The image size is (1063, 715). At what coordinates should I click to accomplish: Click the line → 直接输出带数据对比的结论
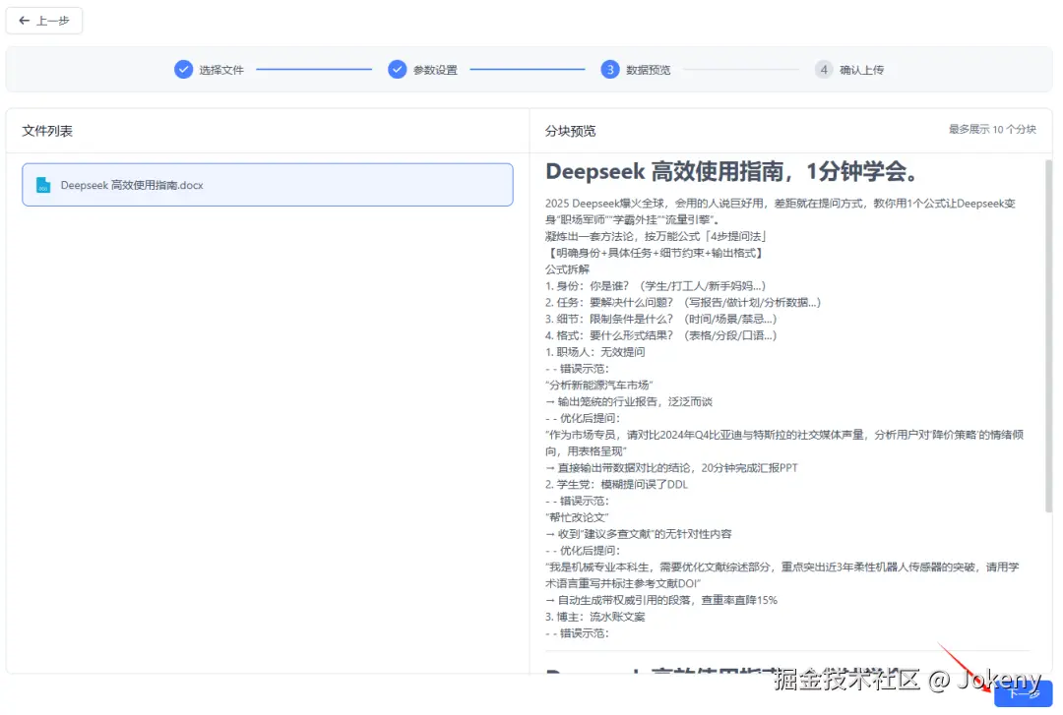point(671,467)
